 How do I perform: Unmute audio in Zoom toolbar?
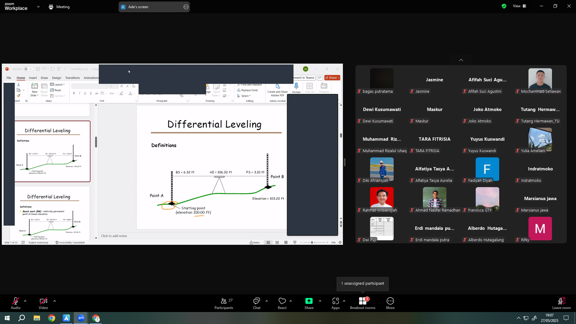point(16,303)
